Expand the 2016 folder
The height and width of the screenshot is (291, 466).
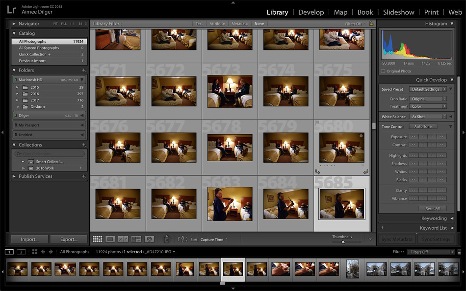tap(17, 94)
